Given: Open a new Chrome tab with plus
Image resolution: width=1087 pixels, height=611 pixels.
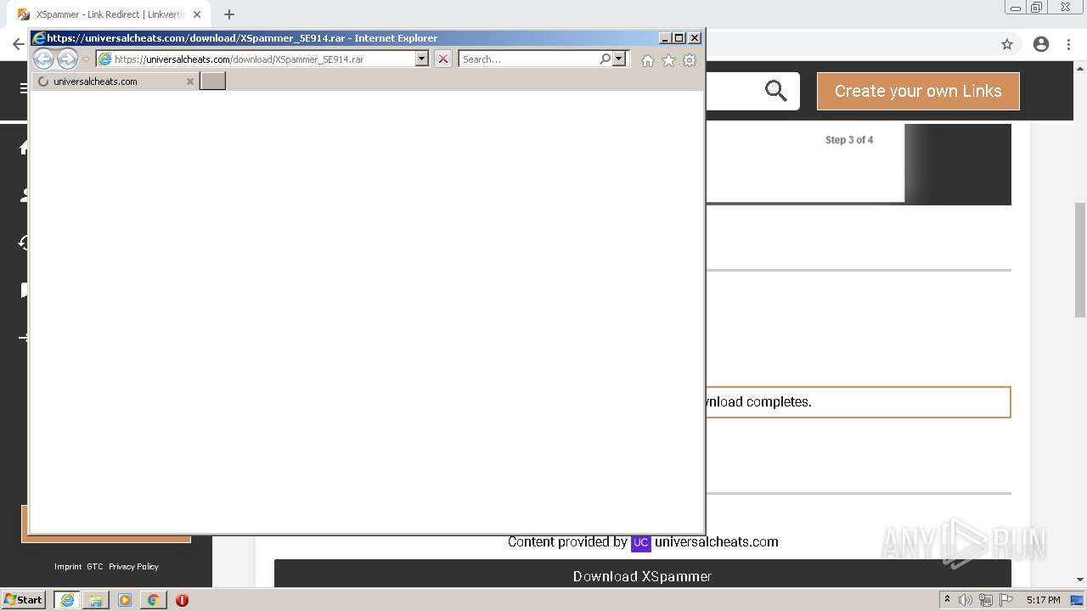Looking at the screenshot, I should point(229,14).
